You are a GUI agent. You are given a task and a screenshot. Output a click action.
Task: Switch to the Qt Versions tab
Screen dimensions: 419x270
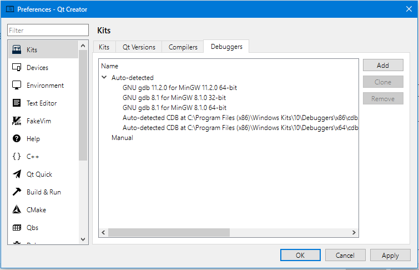139,47
